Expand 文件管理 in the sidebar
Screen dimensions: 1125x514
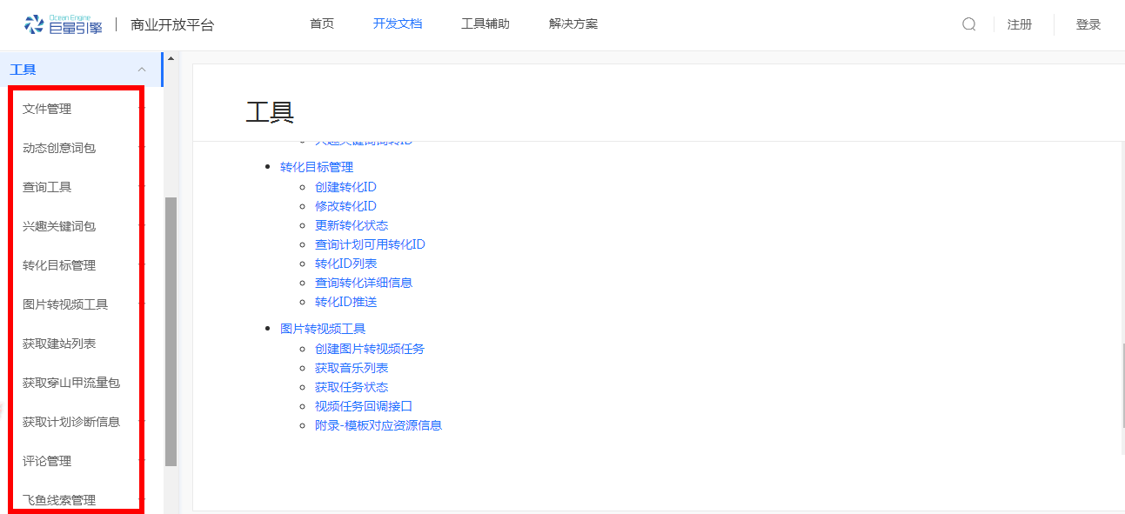[x=47, y=109]
